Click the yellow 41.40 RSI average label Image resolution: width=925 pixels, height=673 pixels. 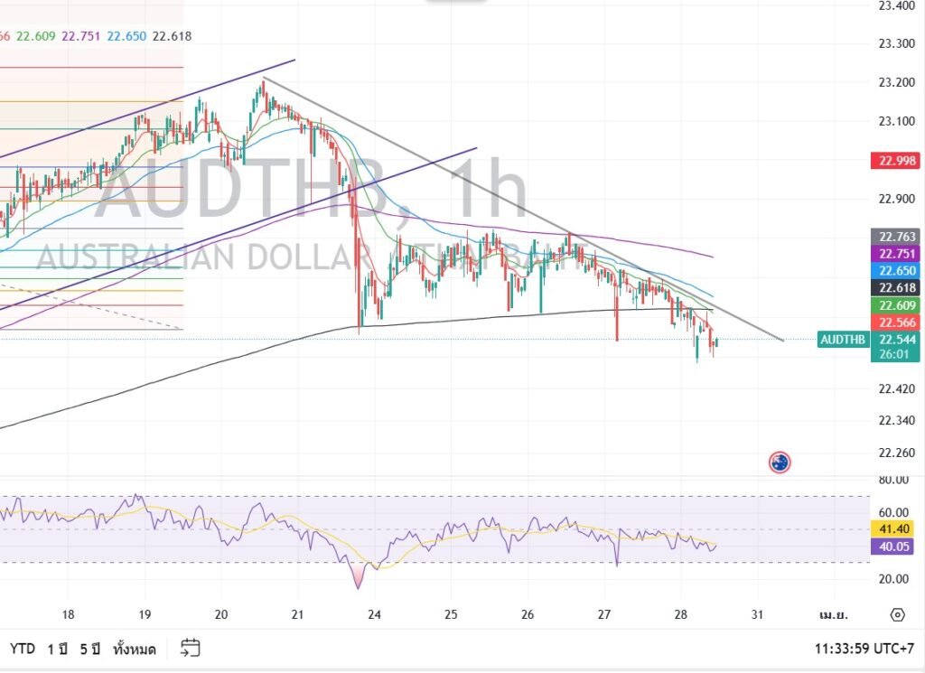tap(895, 529)
